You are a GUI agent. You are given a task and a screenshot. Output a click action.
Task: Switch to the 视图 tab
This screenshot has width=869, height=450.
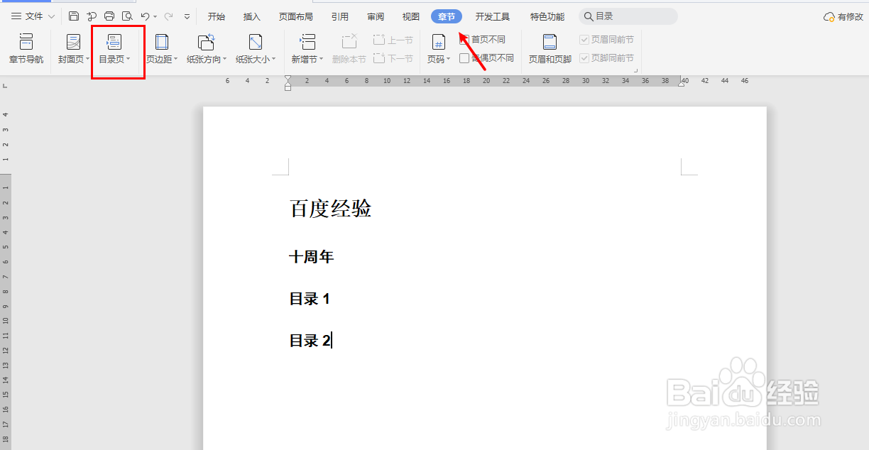pos(410,16)
